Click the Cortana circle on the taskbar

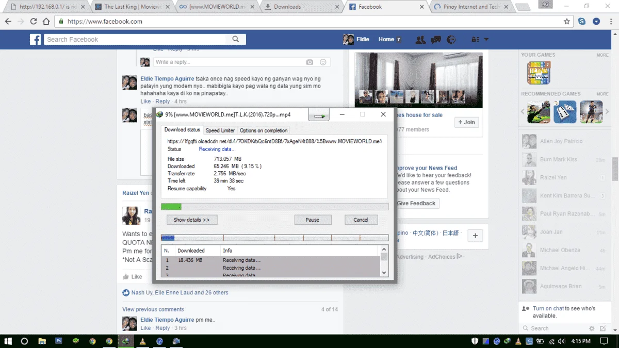pos(24,341)
